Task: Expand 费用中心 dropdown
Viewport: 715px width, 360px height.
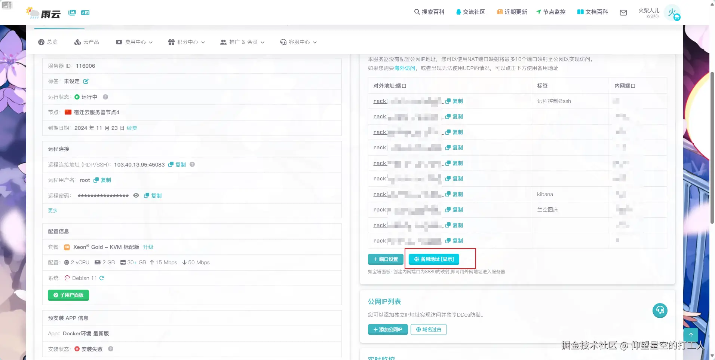Action: 134,42
